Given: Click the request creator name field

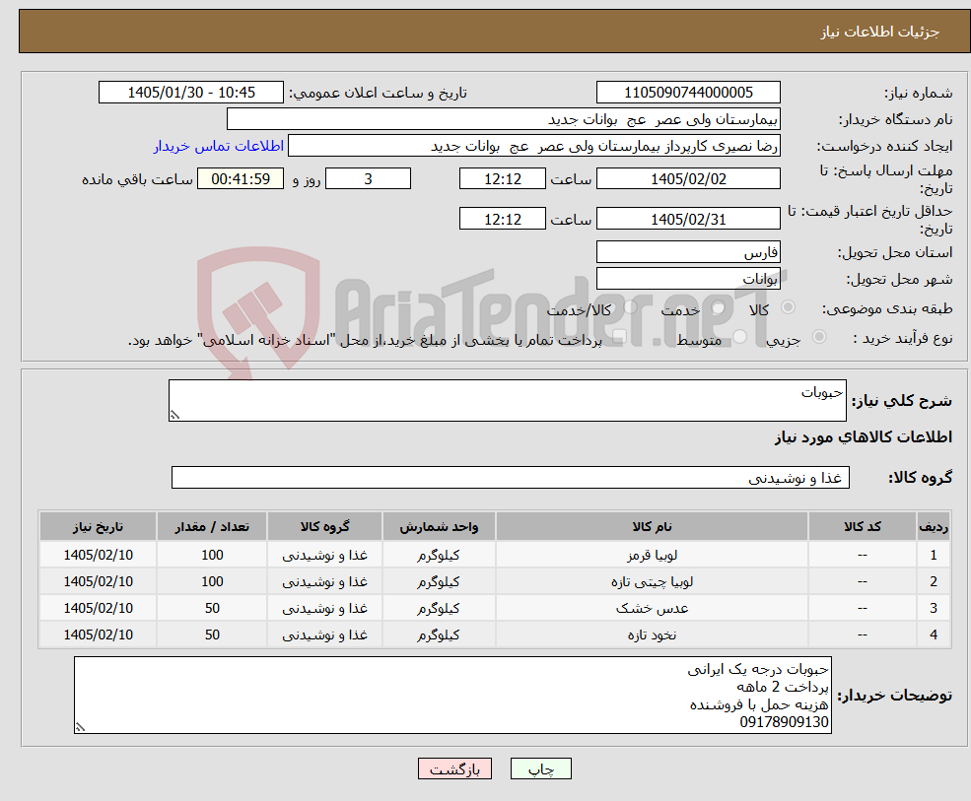Looking at the screenshot, I should (x=533, y=146).
